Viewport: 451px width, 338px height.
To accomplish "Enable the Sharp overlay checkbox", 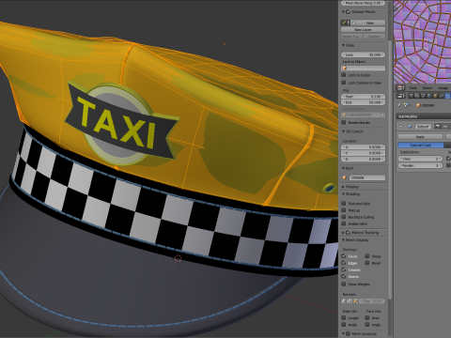I will 367,256.
